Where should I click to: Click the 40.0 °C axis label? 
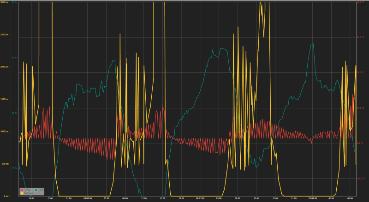pyautogui.click(x=361, y=2)
